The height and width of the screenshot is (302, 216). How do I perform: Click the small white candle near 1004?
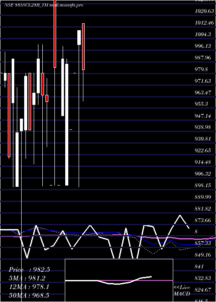79,38
